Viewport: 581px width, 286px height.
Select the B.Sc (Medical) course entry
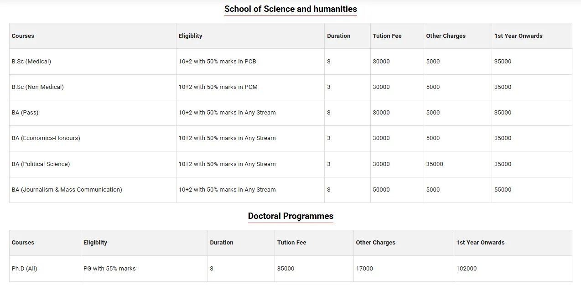31,61
